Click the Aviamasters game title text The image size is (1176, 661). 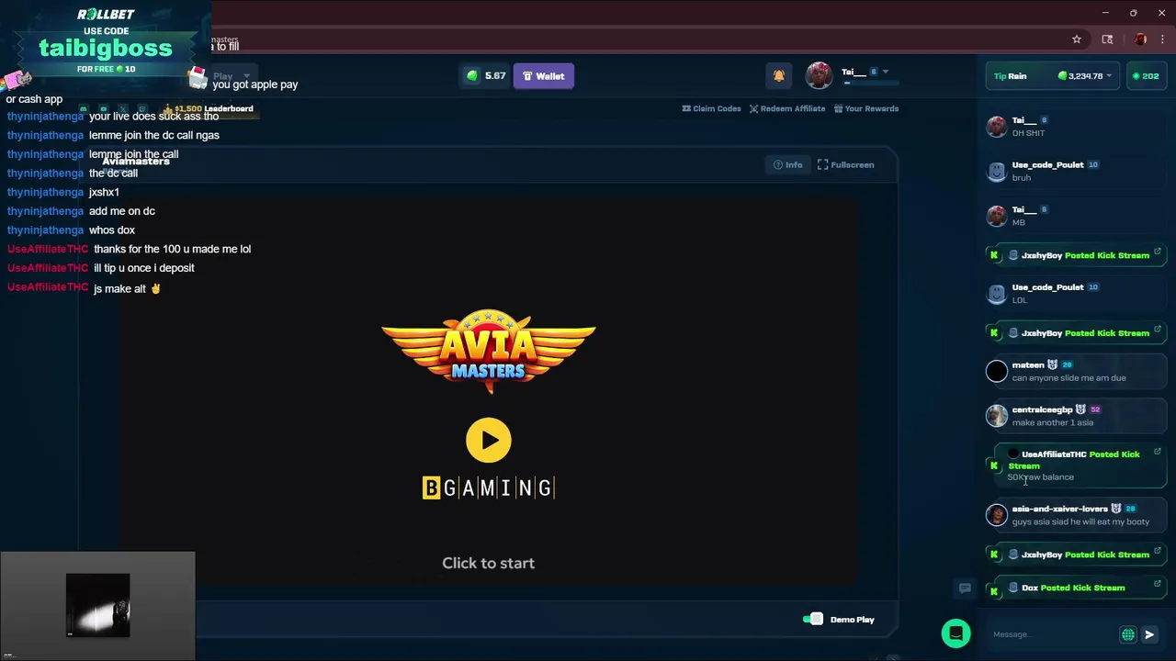click(x=136, y=162)
